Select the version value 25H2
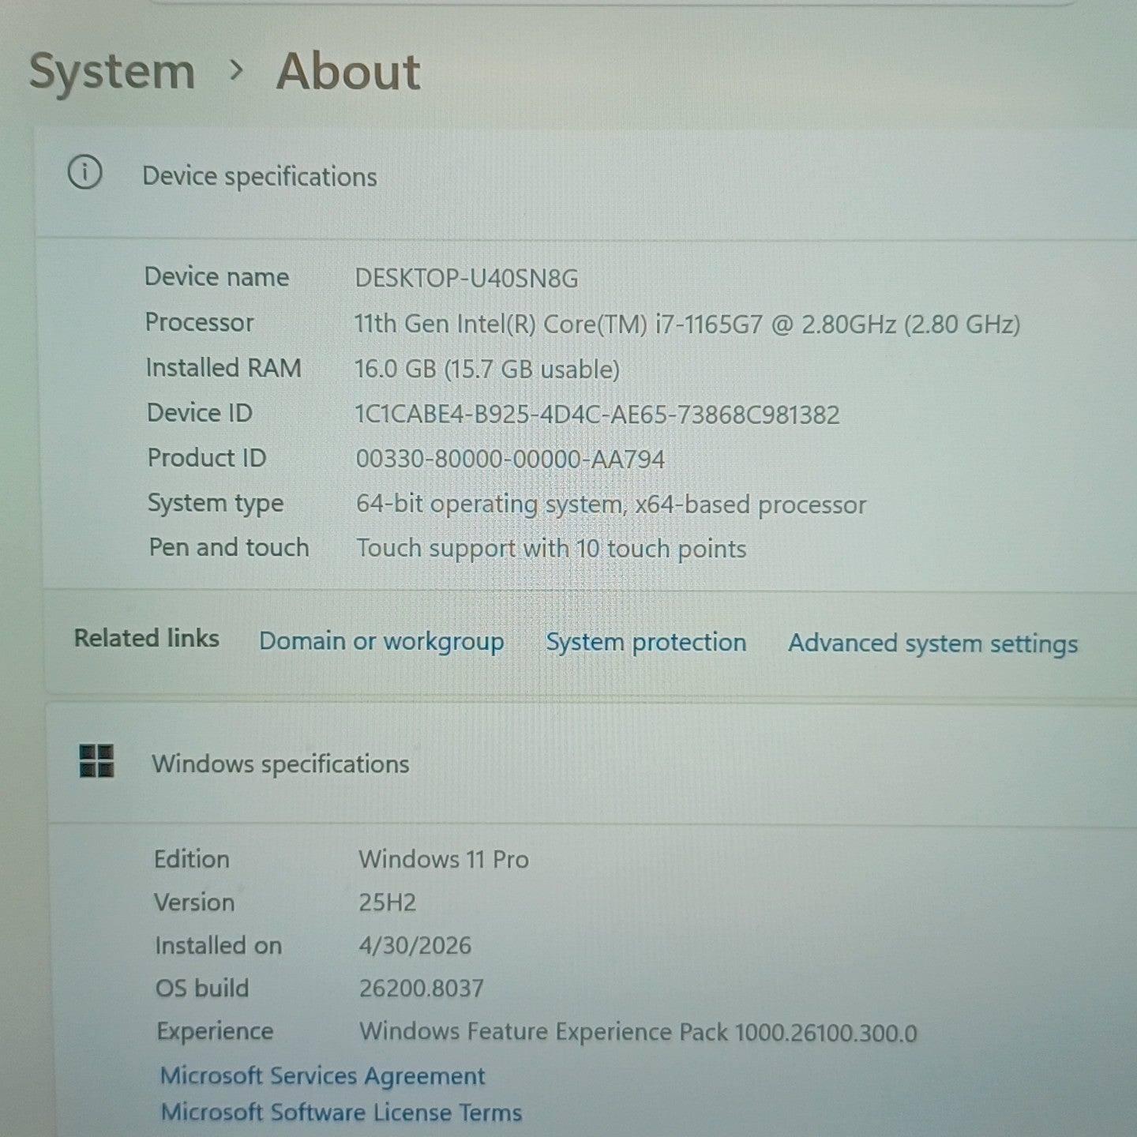The width and height of the screenshot is (1137, 1137). [387, 902]
